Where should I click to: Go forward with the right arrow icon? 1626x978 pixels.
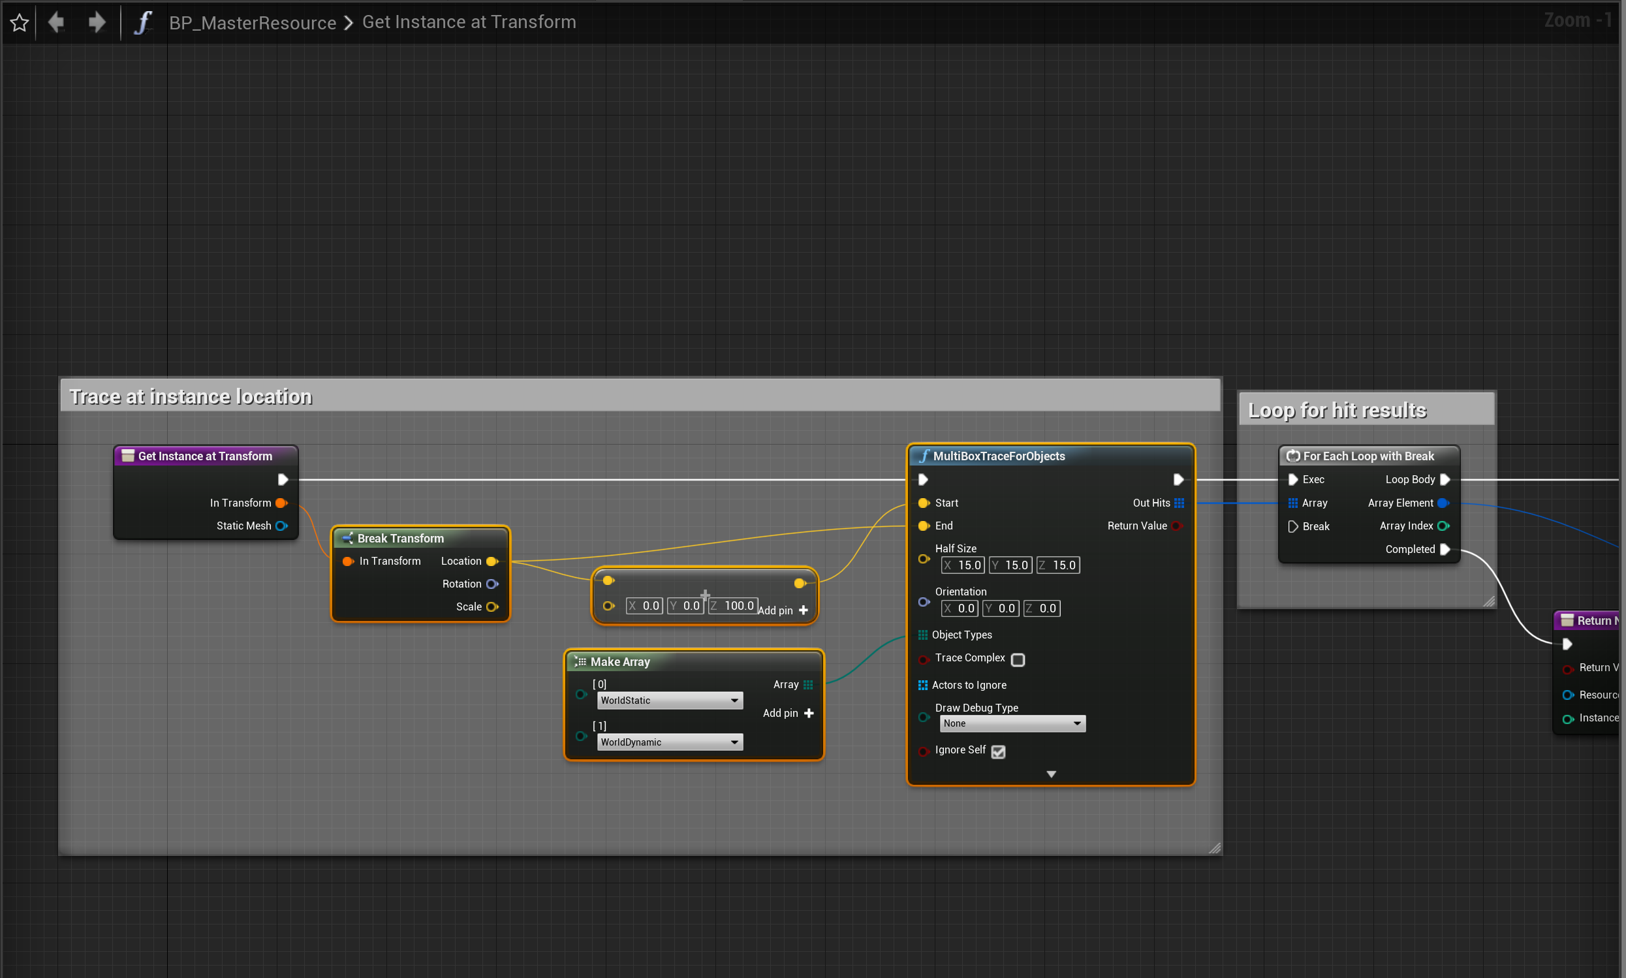[x=97, y=23]
